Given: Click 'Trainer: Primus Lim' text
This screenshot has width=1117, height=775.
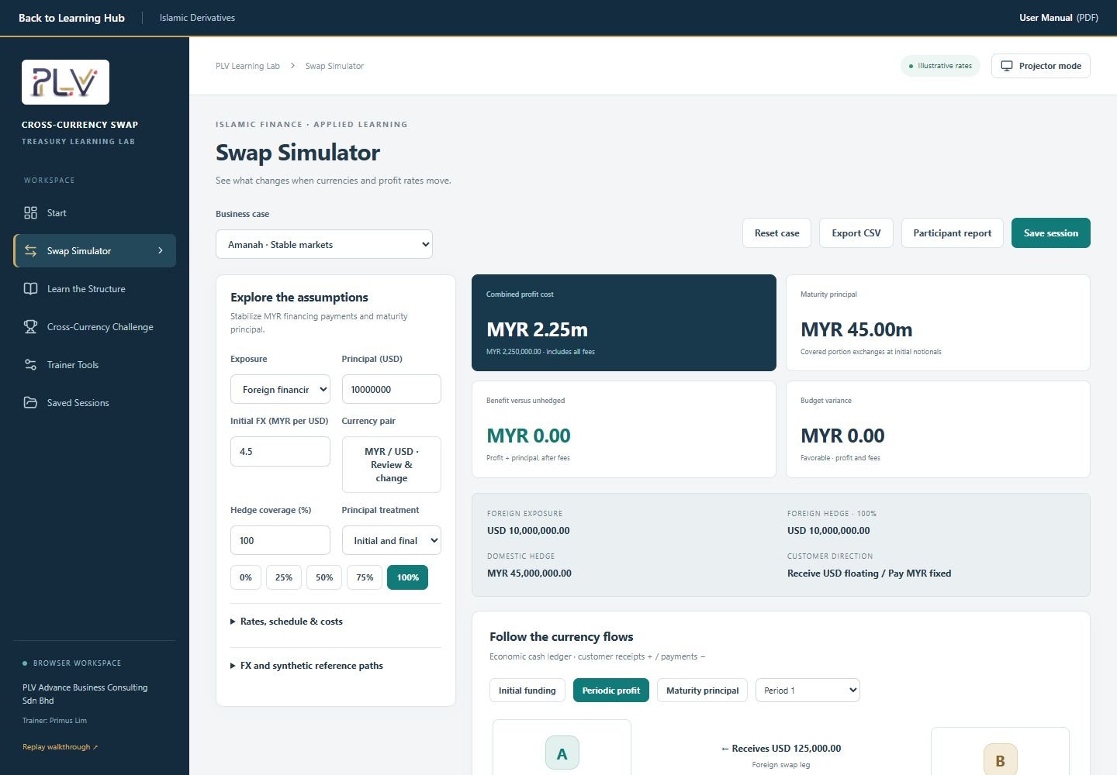Looking at the screenshot, I should (54, 721).
